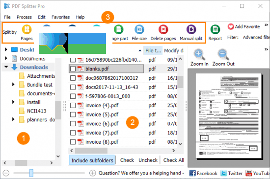This screenshot has height=179, width=270.
Task: Click the zoom slider handle at bottom
Action: [31, 173]
